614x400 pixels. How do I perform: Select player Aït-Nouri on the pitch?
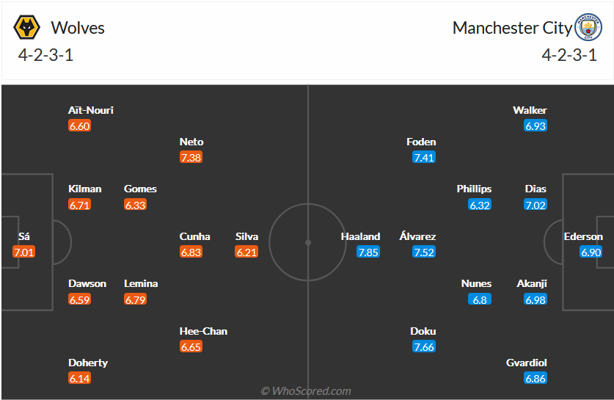click(x=91, y=110)
